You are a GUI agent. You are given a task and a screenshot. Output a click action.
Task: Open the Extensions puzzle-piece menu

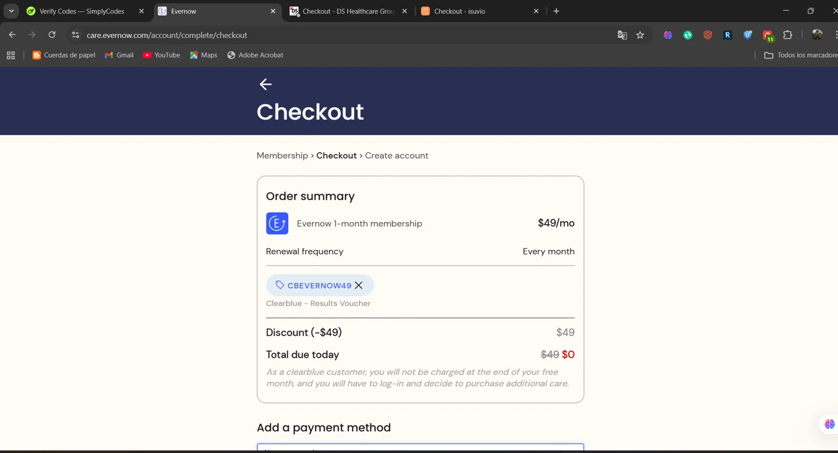788,35
